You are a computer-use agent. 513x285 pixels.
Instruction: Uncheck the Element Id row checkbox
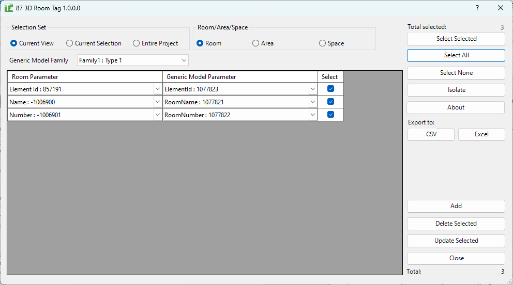(330, 89)
